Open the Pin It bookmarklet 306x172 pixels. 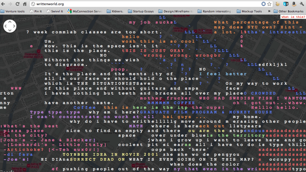[36, 11]
